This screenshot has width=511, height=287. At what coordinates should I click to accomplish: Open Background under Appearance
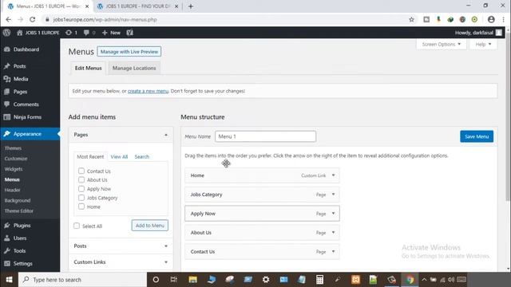18,200
